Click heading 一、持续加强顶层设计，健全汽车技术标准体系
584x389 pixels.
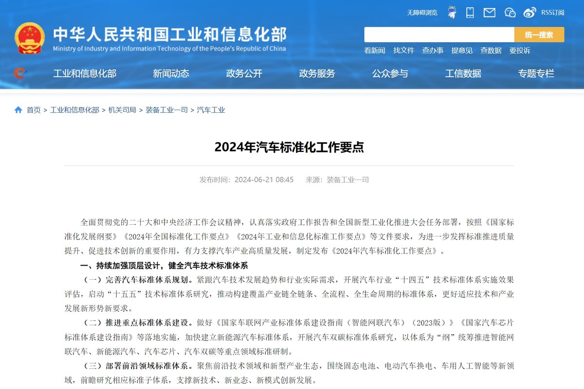pos(164,266)
